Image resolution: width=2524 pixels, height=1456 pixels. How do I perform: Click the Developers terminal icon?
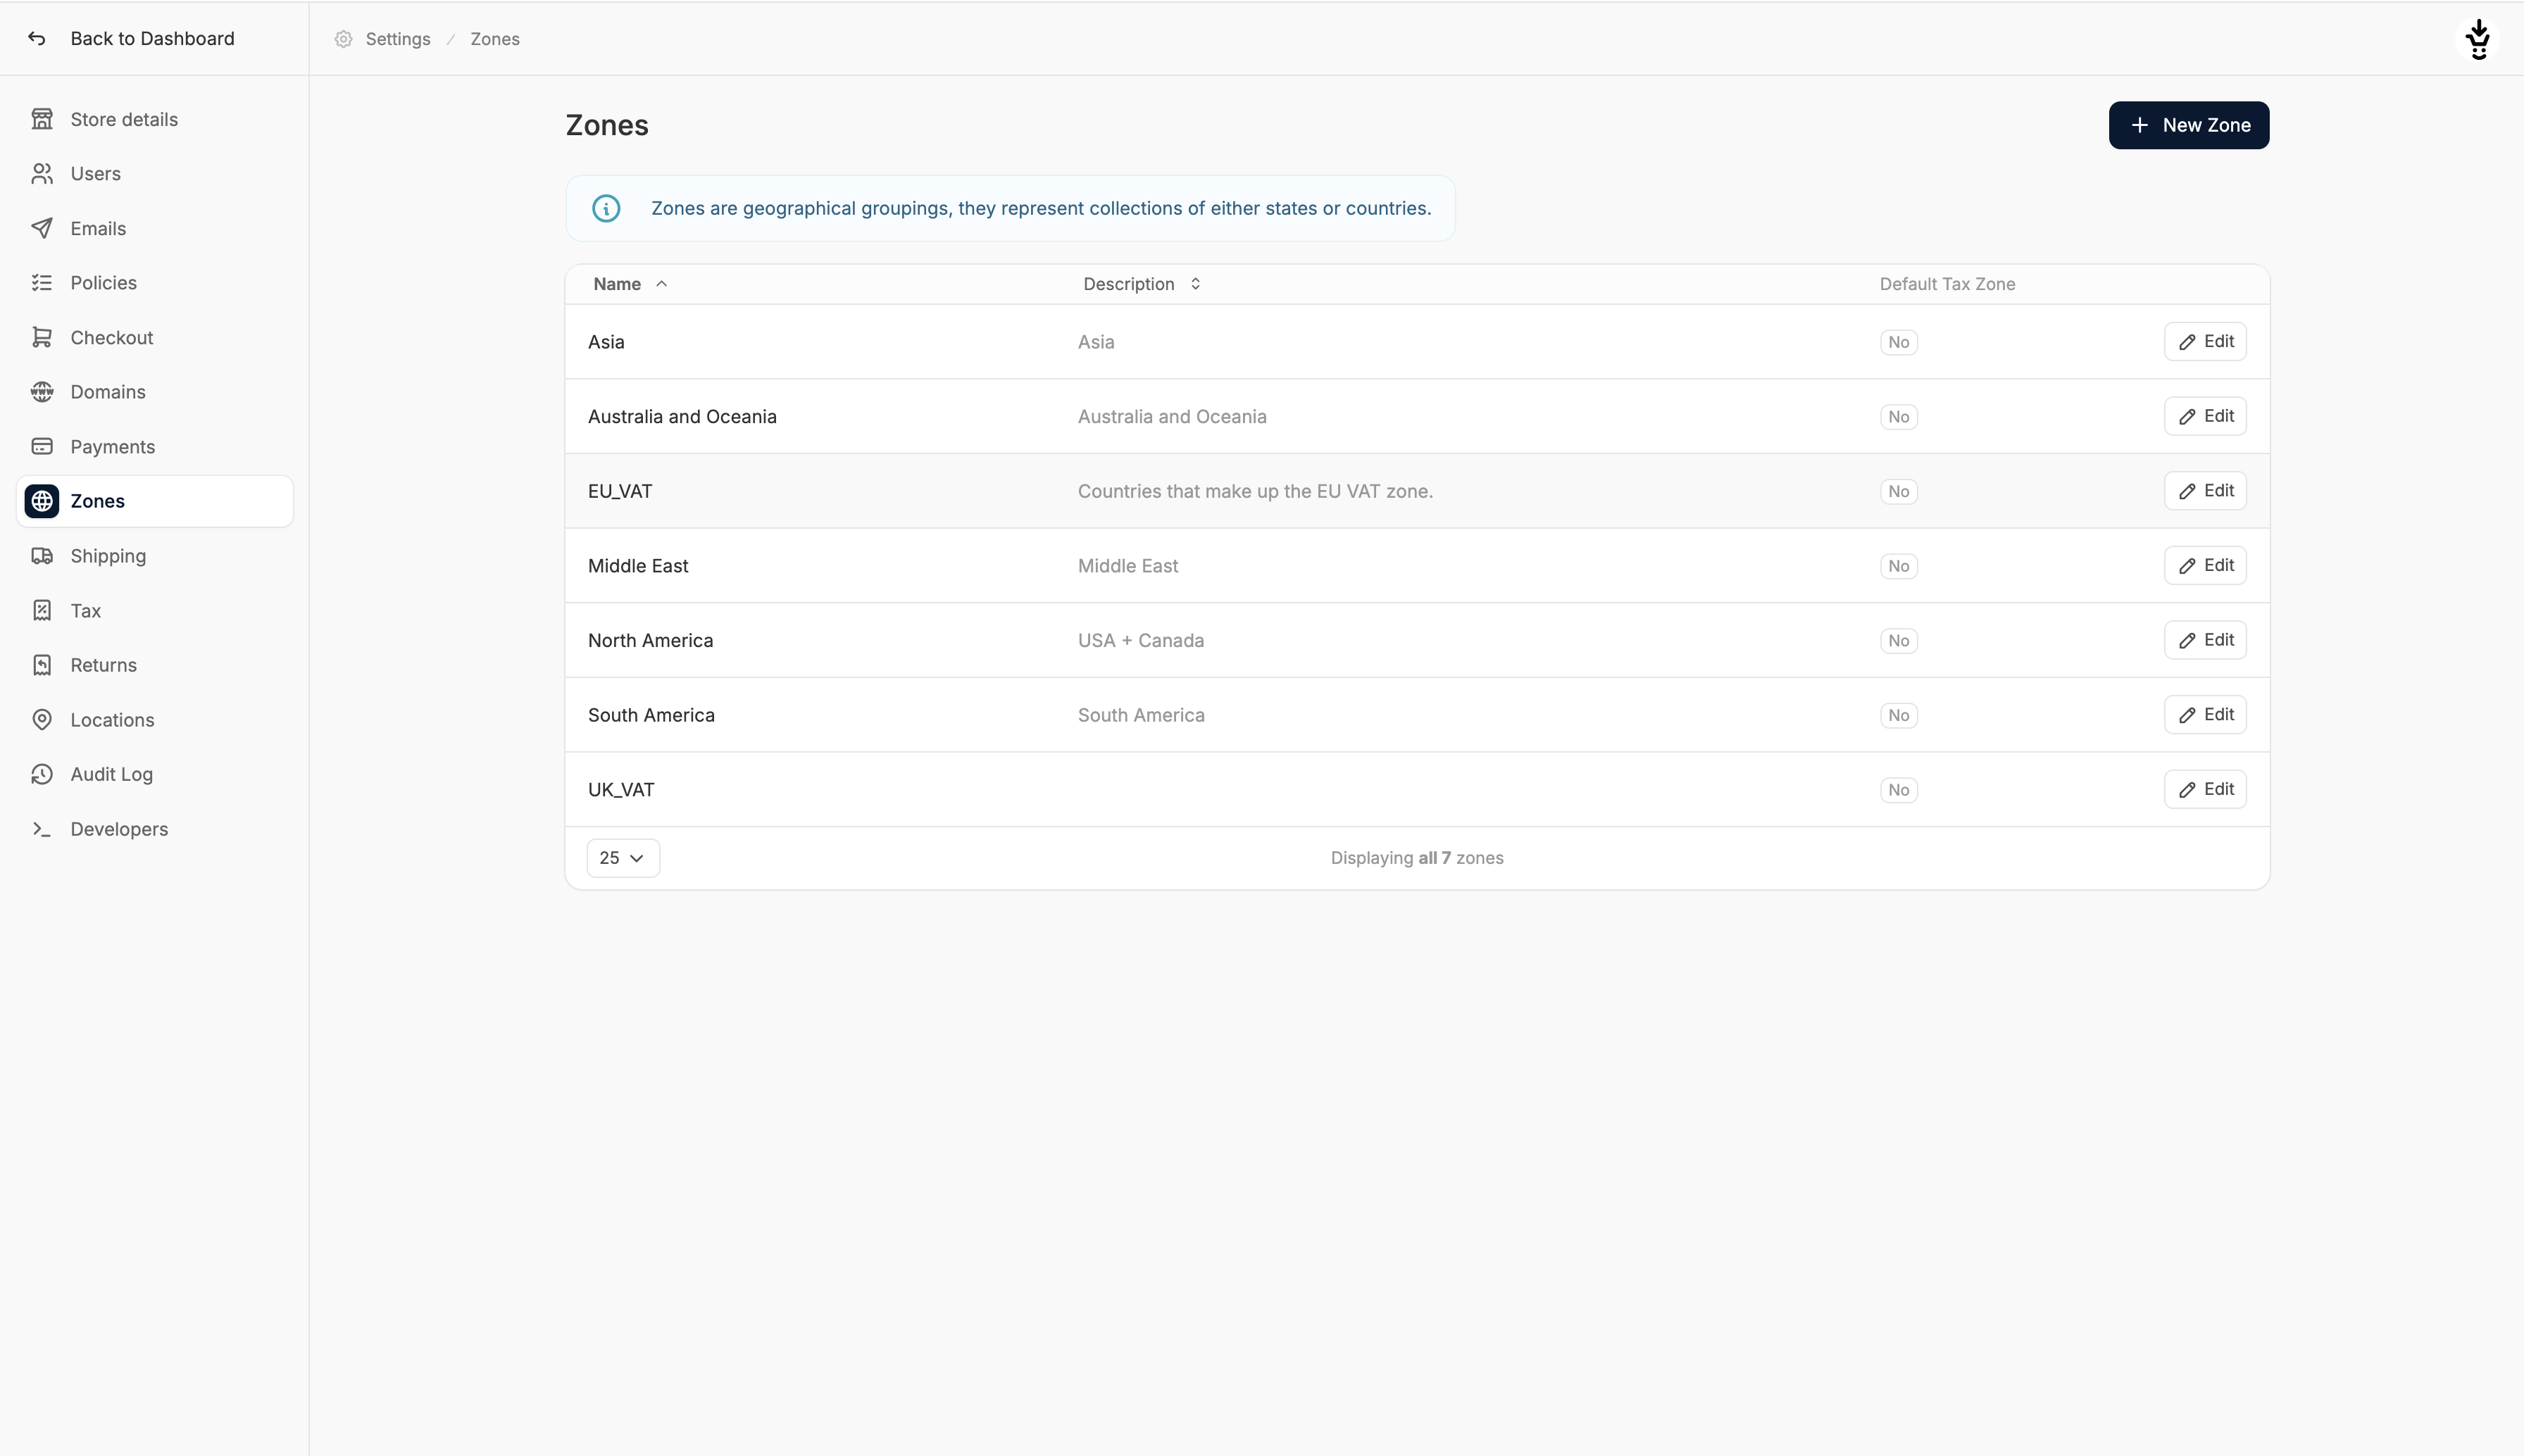[42, 829]
